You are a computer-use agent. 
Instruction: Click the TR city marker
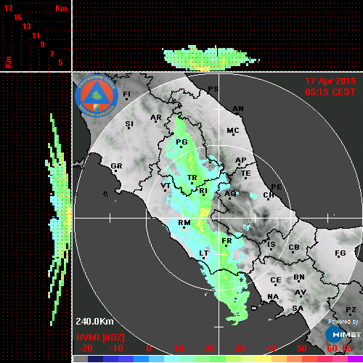pyautogui.click(x=192, y=183)
